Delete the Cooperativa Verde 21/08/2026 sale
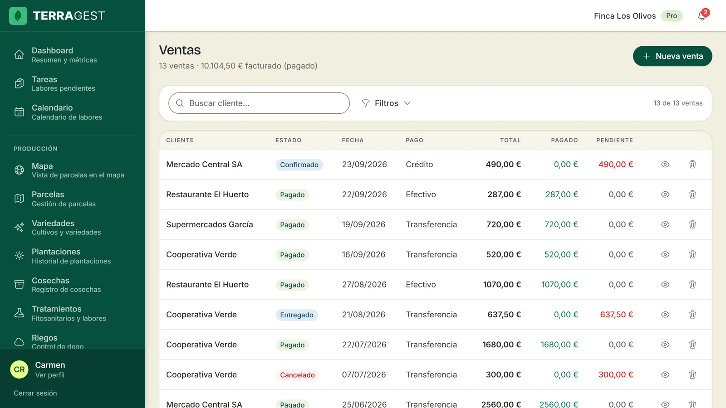Viewport: 726px width, 408px height. click(692, 315)
